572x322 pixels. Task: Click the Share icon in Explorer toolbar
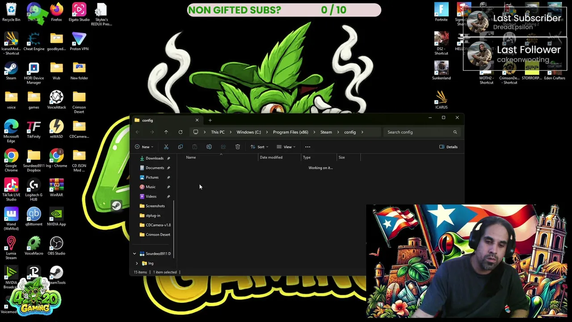pos(223,147)
